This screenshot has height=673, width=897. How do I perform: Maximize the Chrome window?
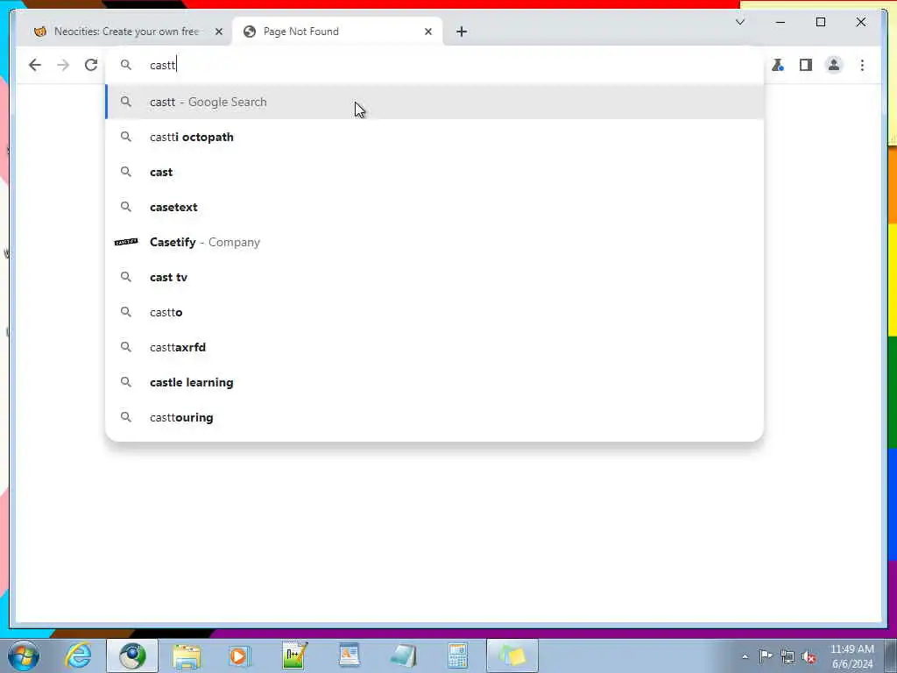click(820, 22)
